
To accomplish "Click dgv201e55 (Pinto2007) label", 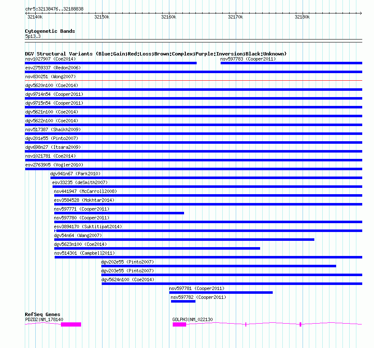I will click(52, 138).
